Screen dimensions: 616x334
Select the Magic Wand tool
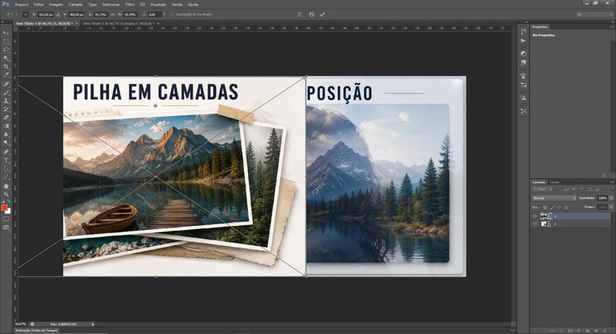point(6,58)
